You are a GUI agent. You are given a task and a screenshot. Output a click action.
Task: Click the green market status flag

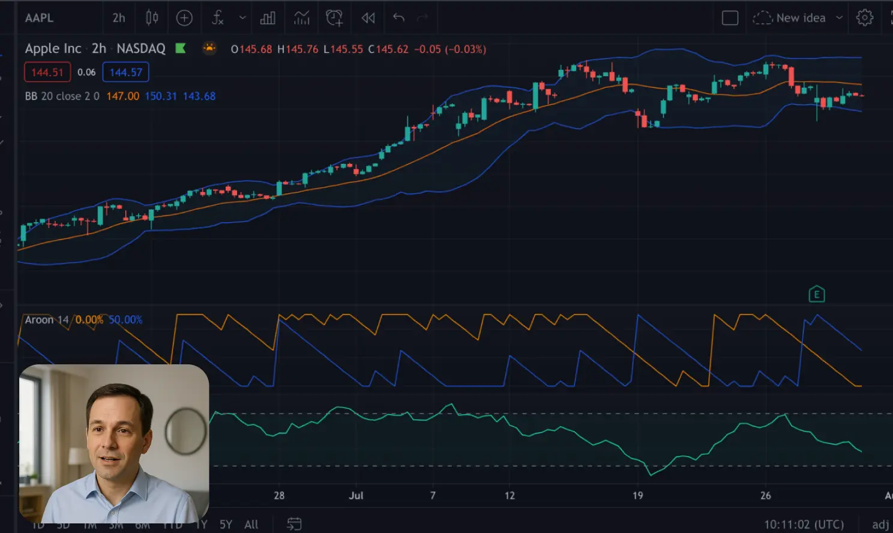(181, 49)
